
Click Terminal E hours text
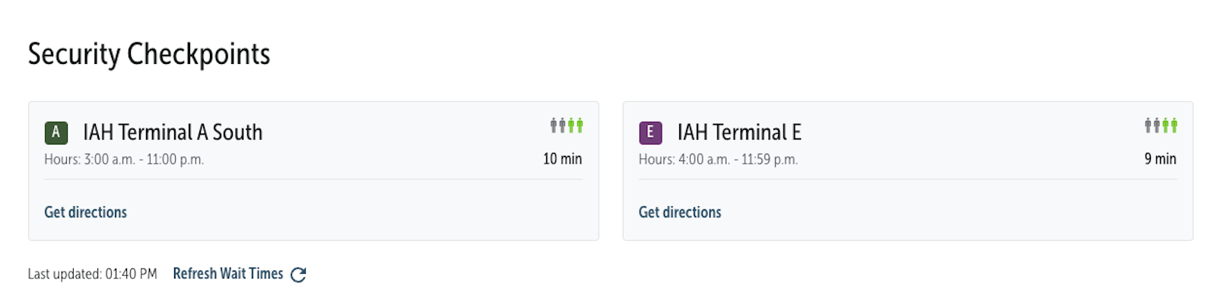(718, 160)
